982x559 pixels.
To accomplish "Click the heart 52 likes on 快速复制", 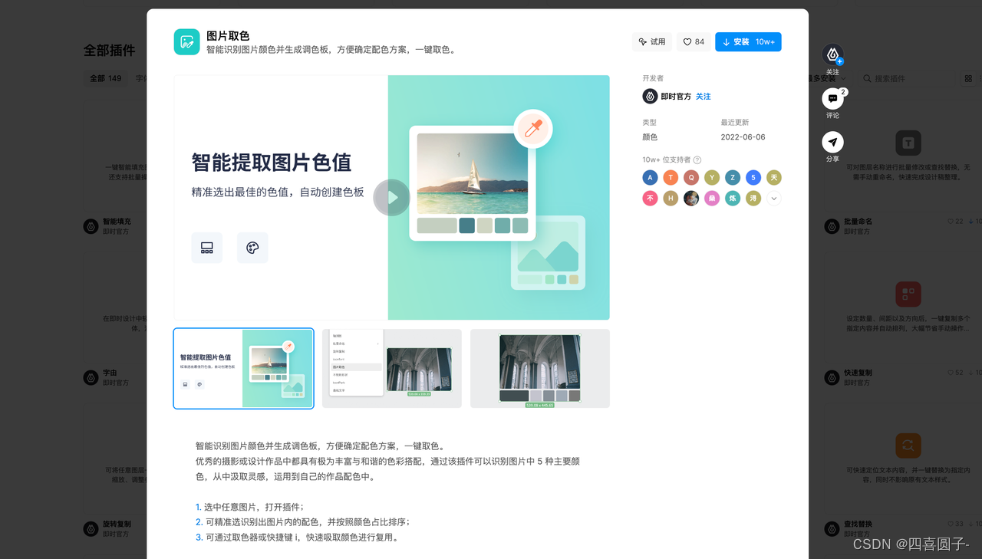I will (955, 373).
